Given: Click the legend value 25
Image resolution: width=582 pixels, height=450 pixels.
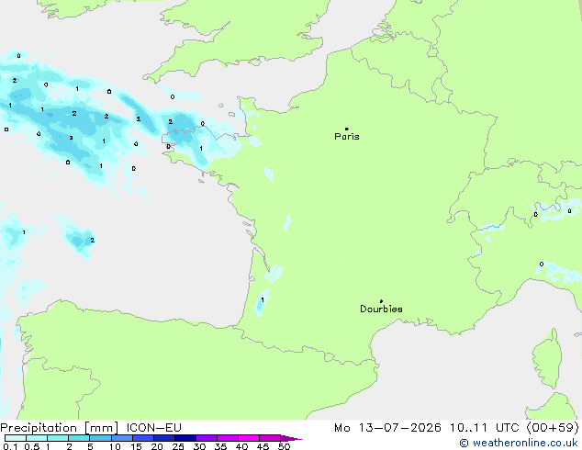Looking at the screenshot, I should point(178,446).
